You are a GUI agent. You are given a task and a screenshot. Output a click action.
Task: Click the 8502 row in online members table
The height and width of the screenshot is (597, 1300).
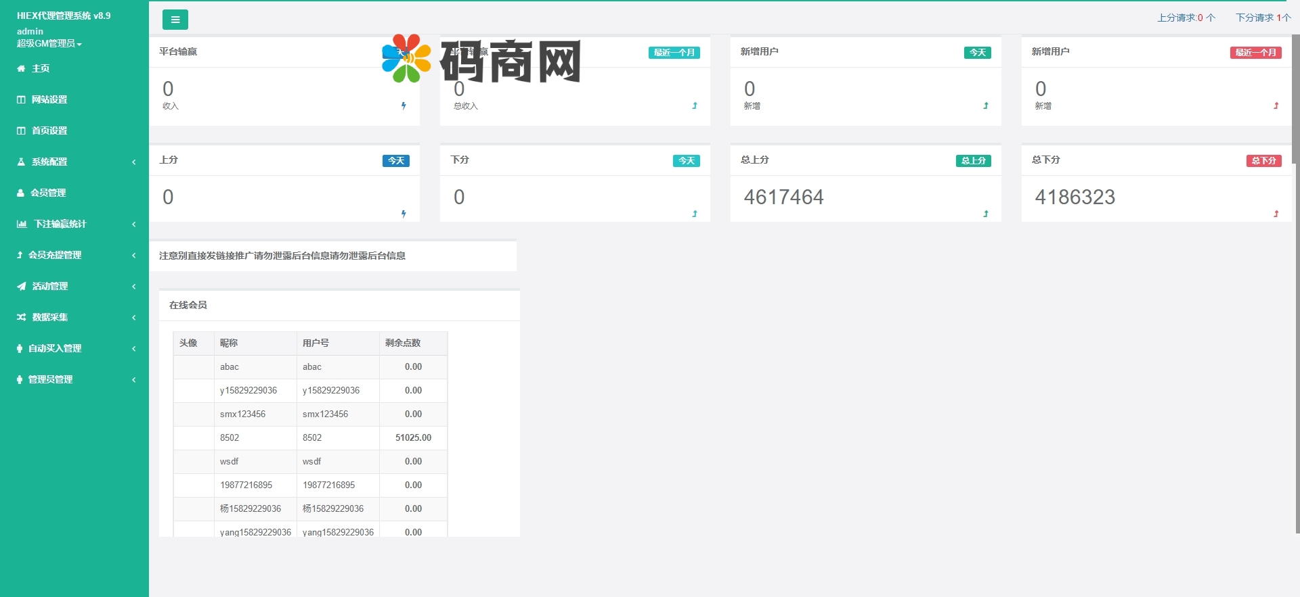[310, 438]
